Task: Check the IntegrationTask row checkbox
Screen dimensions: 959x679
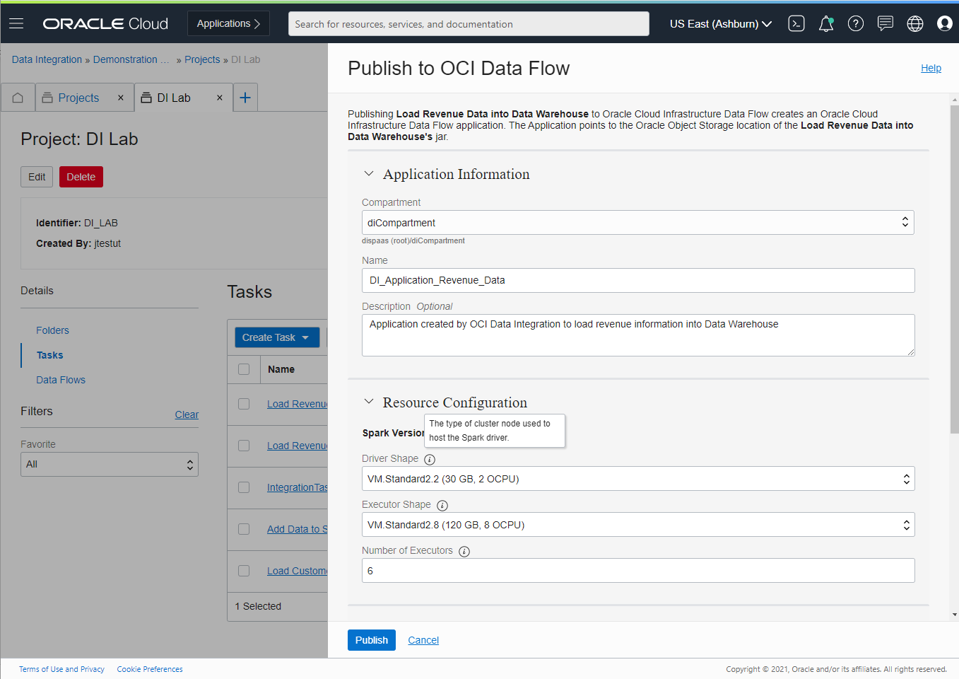Action: pos(244,487)
